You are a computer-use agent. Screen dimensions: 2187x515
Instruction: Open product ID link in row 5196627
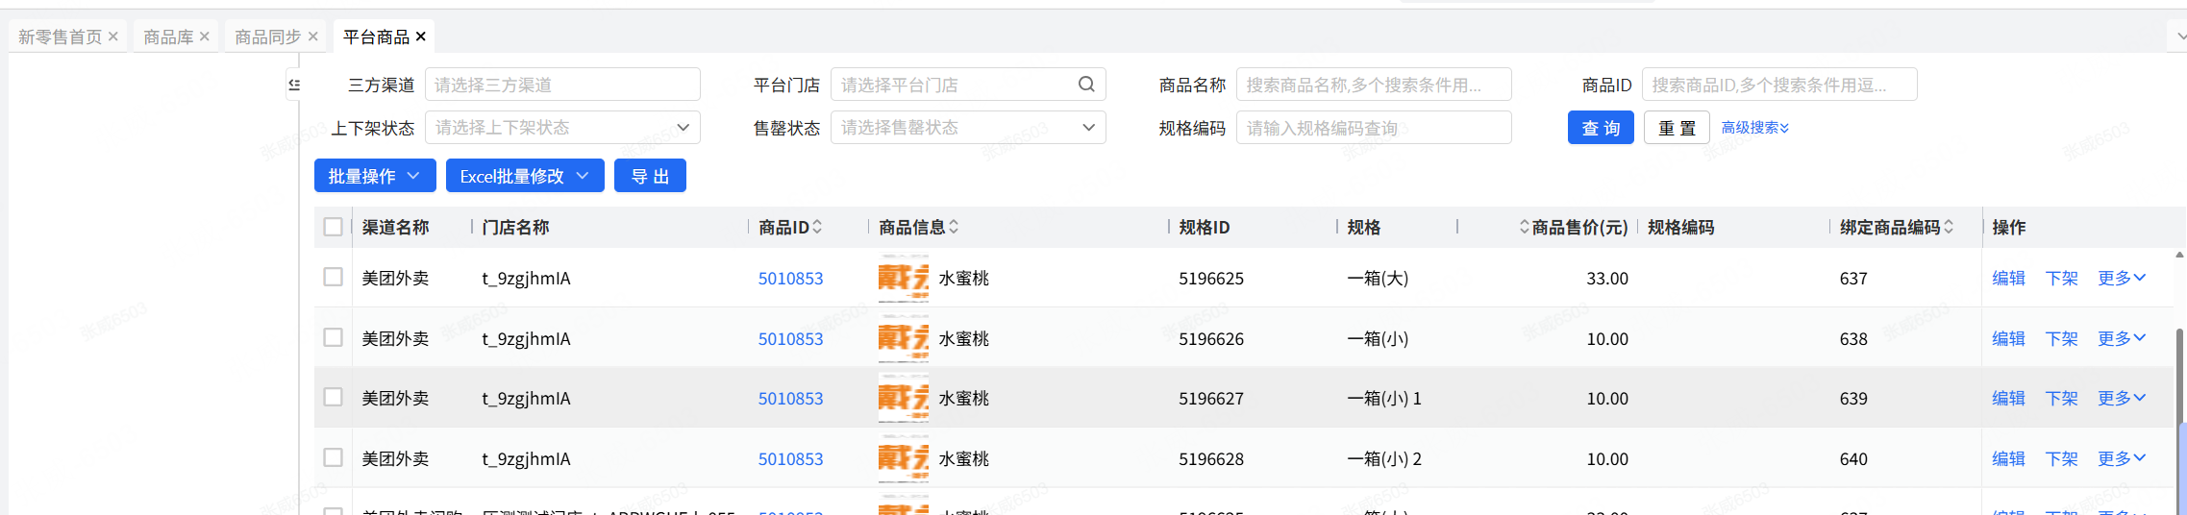(790, 398)
